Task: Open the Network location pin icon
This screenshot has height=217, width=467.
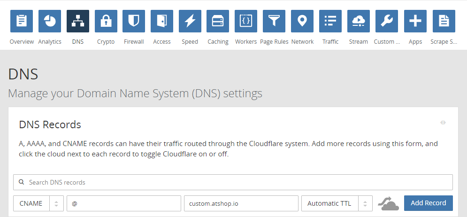Action: click(x=302, y=21)
